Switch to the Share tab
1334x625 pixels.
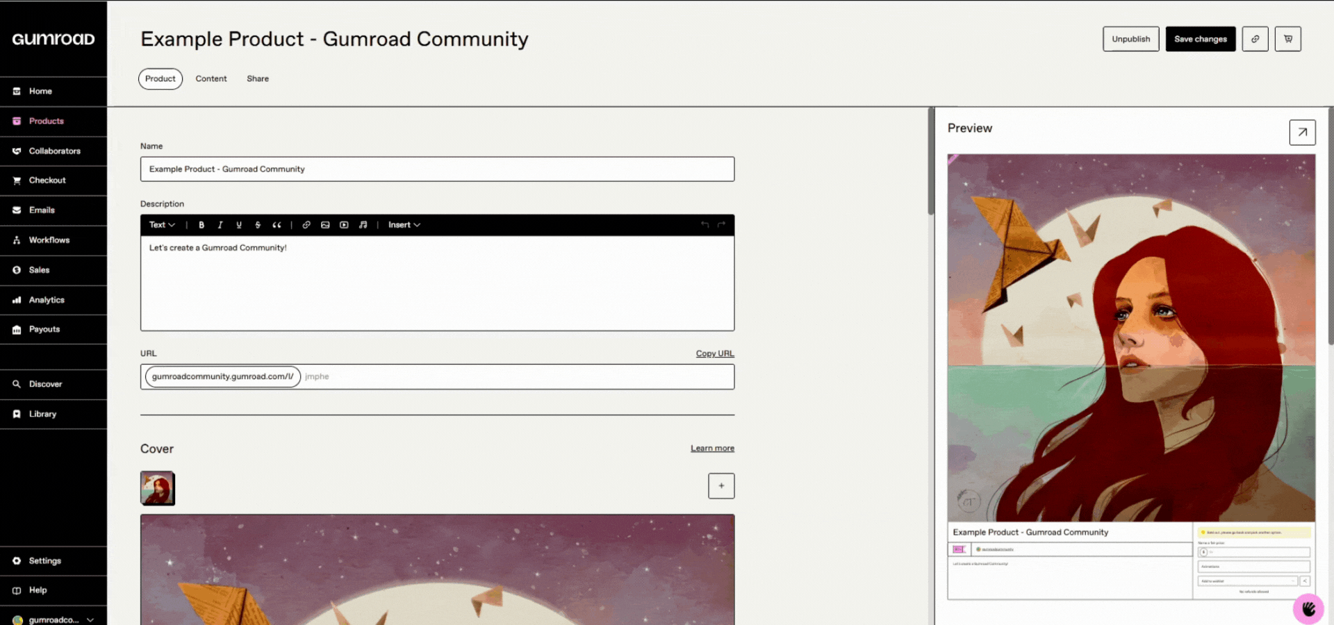pos(258,78)
